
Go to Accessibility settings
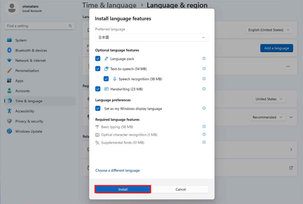40,111
